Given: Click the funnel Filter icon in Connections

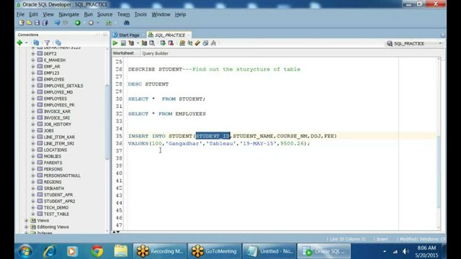Looking at the screenshot, I should pyautogui.click(x=47, y=43).
